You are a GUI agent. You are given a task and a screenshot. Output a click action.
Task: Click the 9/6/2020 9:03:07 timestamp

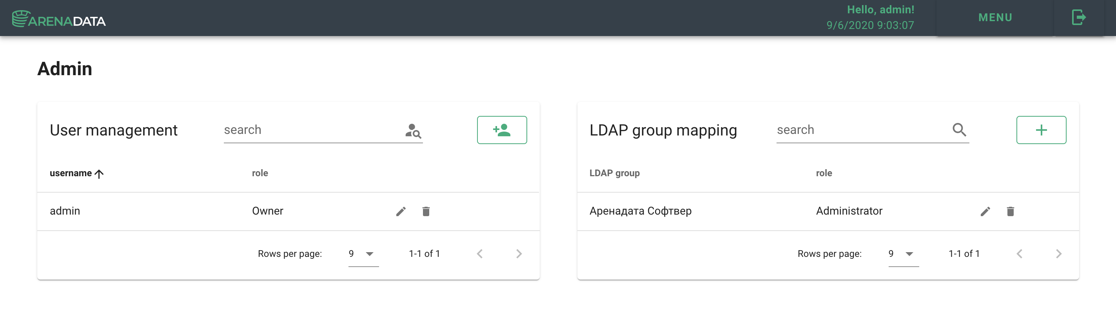tap(870, 25)
